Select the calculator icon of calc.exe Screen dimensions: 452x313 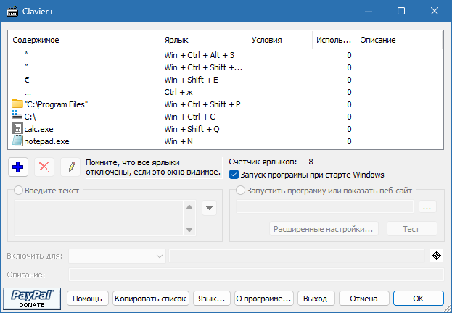17,129
